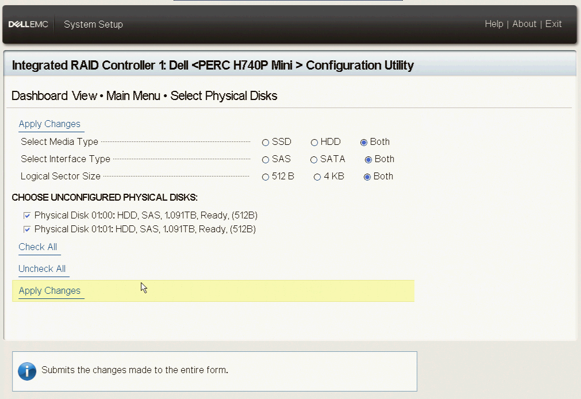This screenshot has height=399, width=581.
Task: Select HDD media type radio button
Action: coord(314,143)
